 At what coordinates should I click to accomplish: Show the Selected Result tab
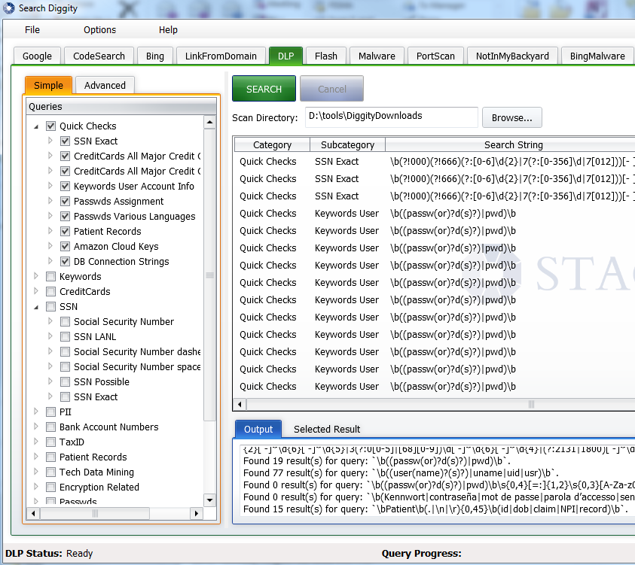coord(327,429)
